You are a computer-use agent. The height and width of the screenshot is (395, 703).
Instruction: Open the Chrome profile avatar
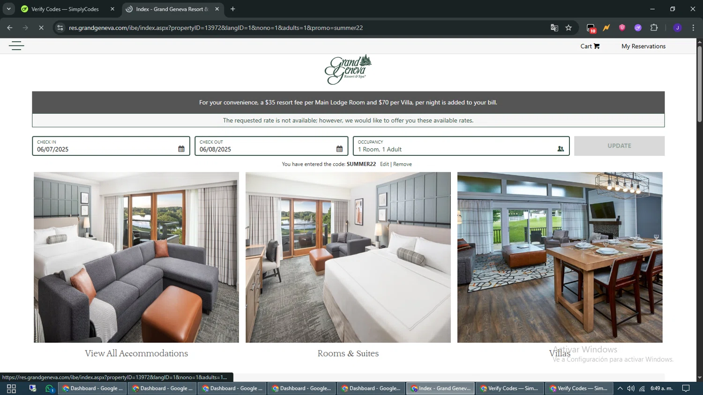(x=677, y=28)
